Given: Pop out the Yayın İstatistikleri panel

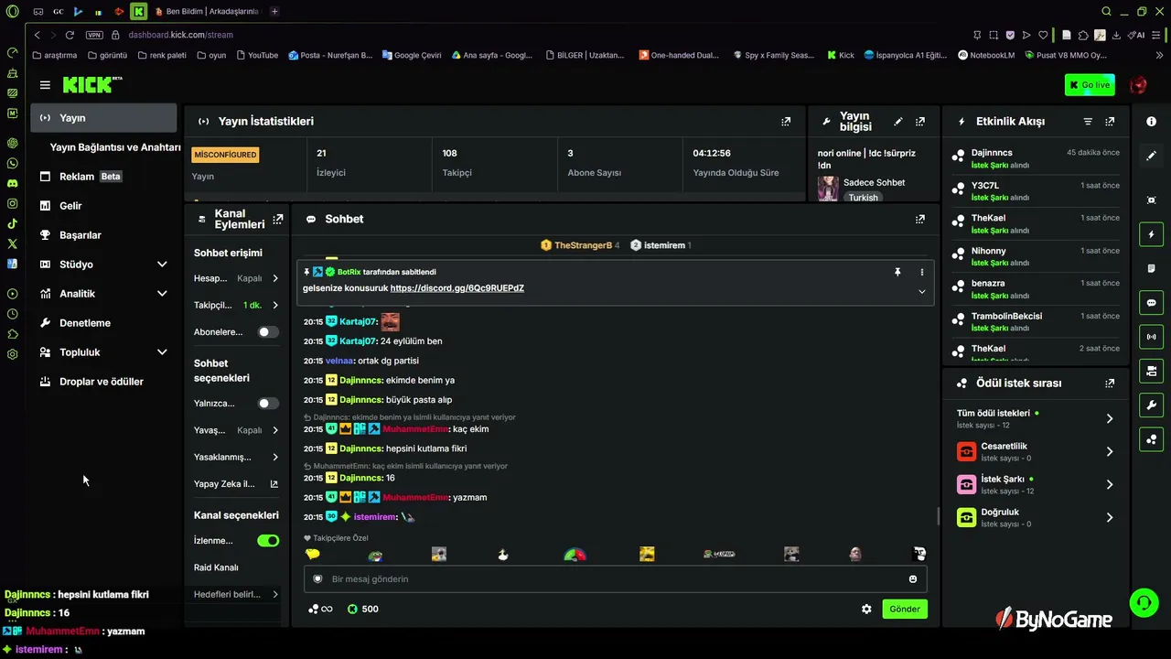Looking at the screenshot, I should 786,121.
